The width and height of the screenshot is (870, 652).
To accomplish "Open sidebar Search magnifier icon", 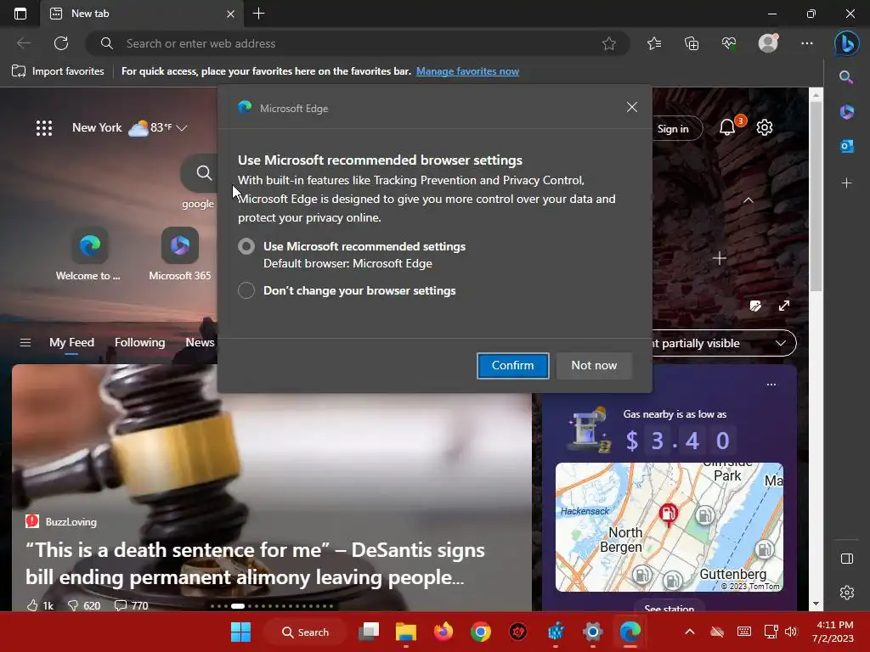I will (x=846, y=77).
